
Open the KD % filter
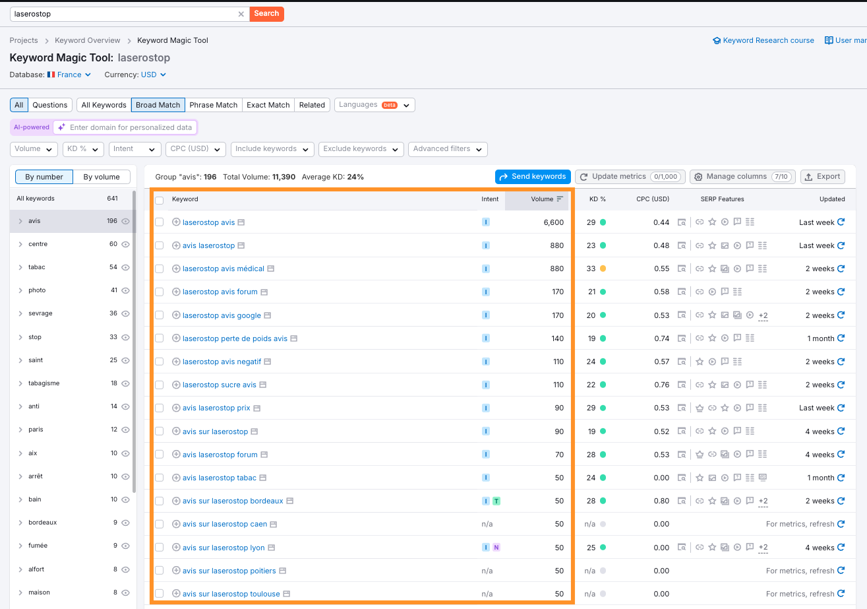click(83, 149)
